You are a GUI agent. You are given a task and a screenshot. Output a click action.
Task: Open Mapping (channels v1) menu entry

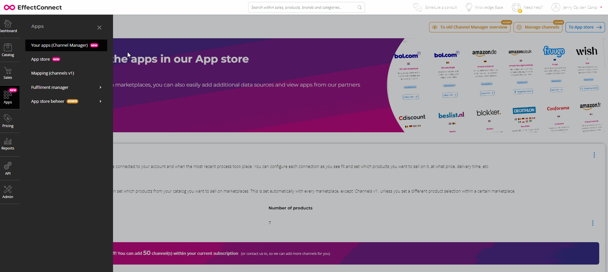[53, 73]
